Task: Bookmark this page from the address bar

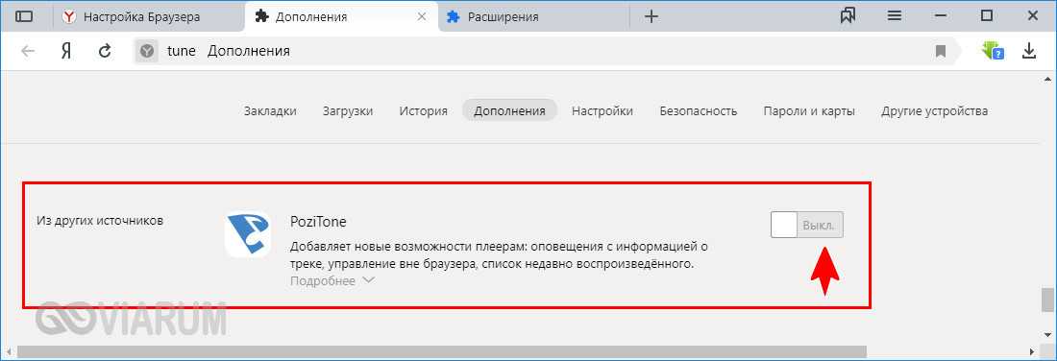Action: pos(941,51)
